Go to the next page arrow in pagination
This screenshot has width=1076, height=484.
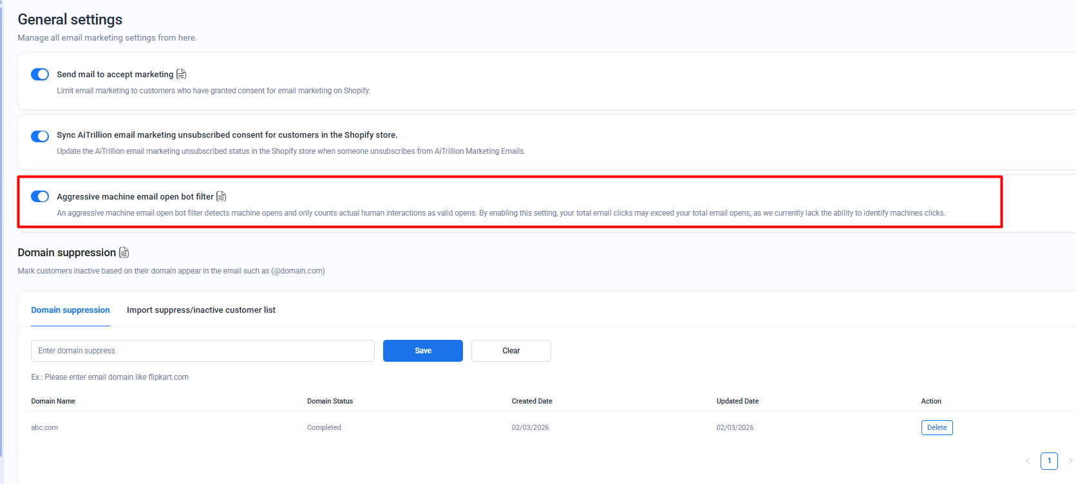(x=1070, y=461)
